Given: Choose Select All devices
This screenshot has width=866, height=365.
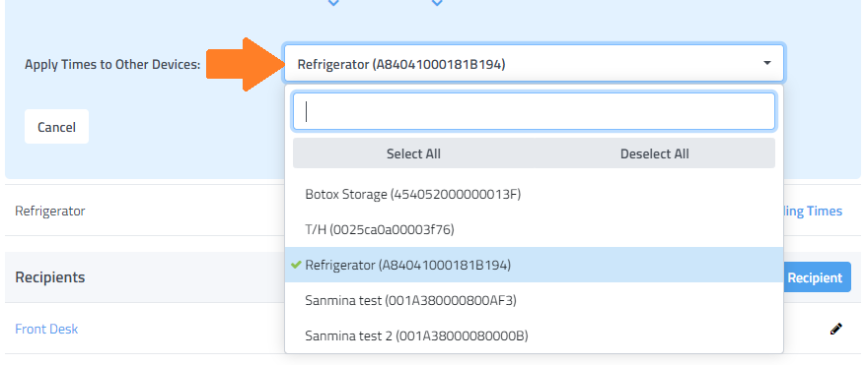Looking at the screenshot, I should click(x=413, y=153).
